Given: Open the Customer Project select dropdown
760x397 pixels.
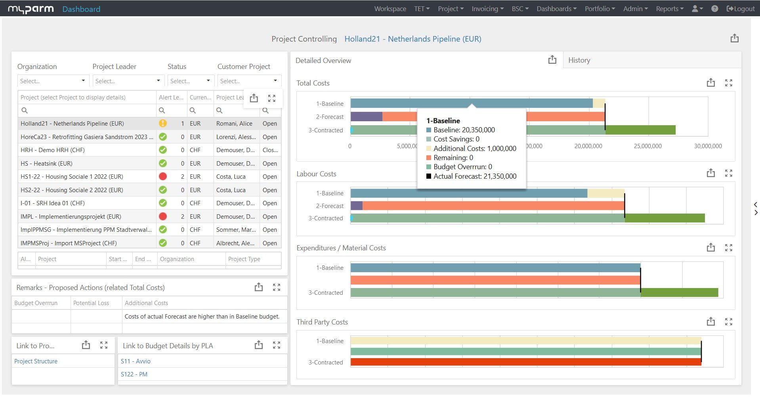Looking at the screenshot, I should [248, 81].
